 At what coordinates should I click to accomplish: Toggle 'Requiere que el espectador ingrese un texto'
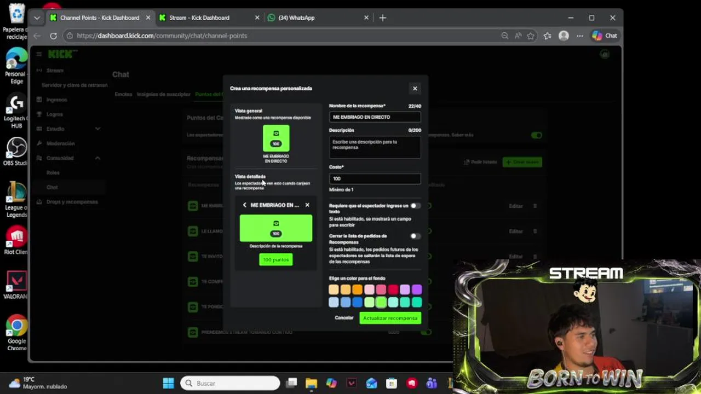coord(415,206)
